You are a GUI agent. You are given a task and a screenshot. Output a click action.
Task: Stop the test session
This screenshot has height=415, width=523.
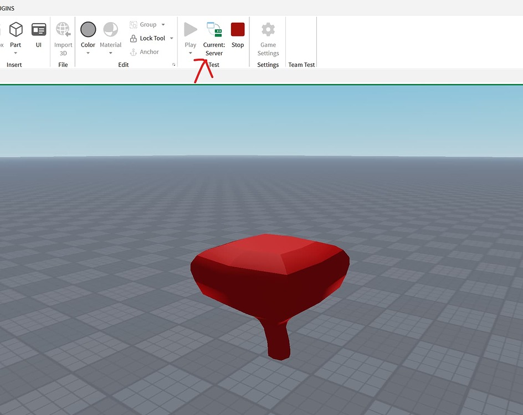coord(238,29)
